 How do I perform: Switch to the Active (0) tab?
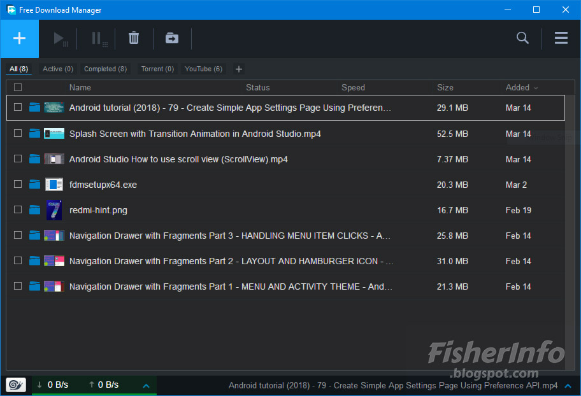[58, 69]
